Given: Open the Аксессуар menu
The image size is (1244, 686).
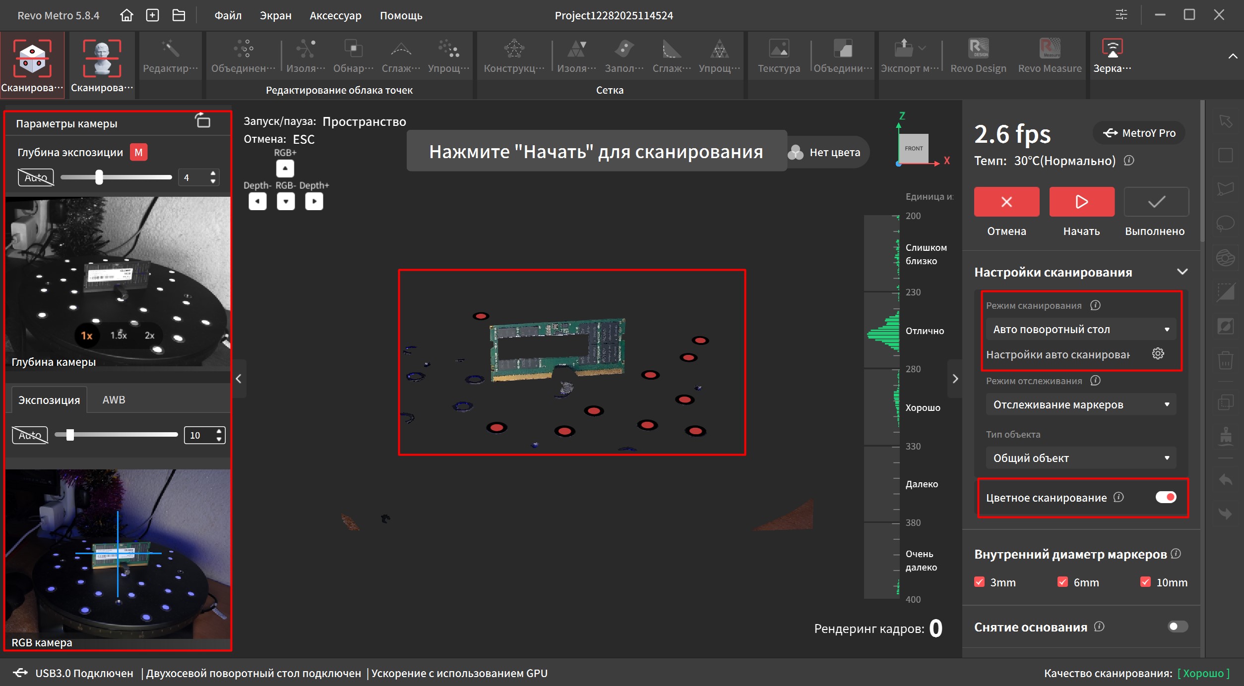Looking at the screenshot, I should [335, 15].
